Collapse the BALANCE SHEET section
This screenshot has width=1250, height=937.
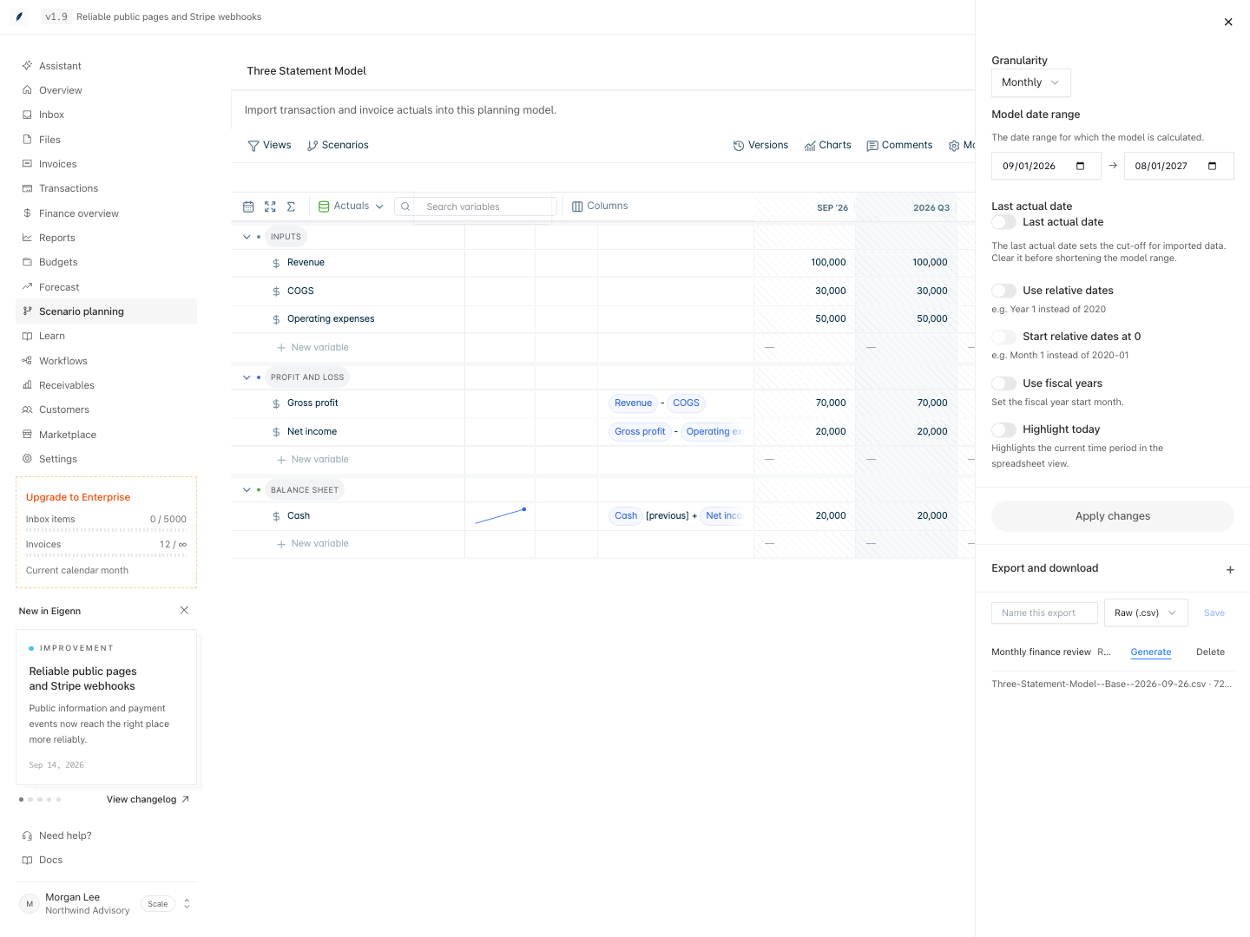(x=247, y=490)
